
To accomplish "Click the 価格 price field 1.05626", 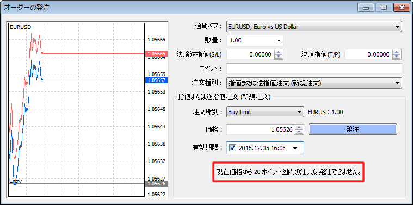I will [x=260, y=129].
